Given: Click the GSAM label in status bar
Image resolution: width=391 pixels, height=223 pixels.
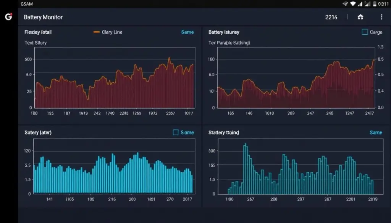Looking at the screenshot, I should [26, 4].
